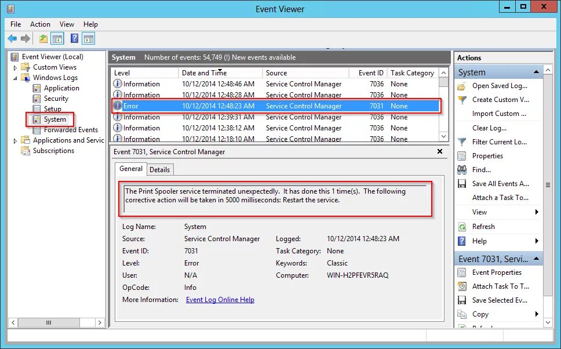Click the Event Viewer app icon in title bar

[11, 9]
